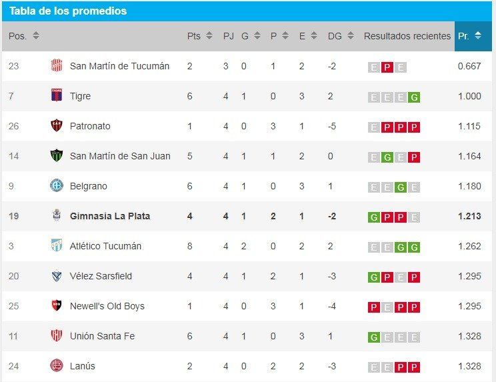Sort by G wins column arrows
The height and width of the screenshot is (382, 496).
tap(257, 35)
